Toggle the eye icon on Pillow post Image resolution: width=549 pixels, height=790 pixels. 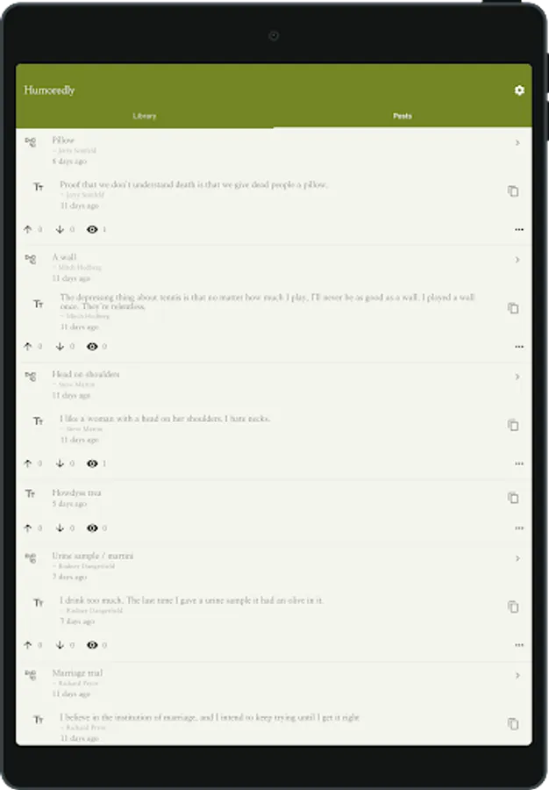(92, 229)
